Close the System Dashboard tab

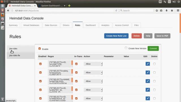(64, 6)
